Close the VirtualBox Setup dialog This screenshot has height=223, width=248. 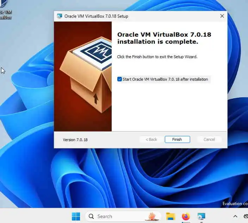tap(222, 16)
